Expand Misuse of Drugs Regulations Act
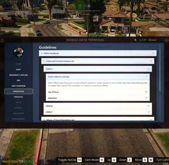Screen dimensions: 169x165 pos(98,119)
